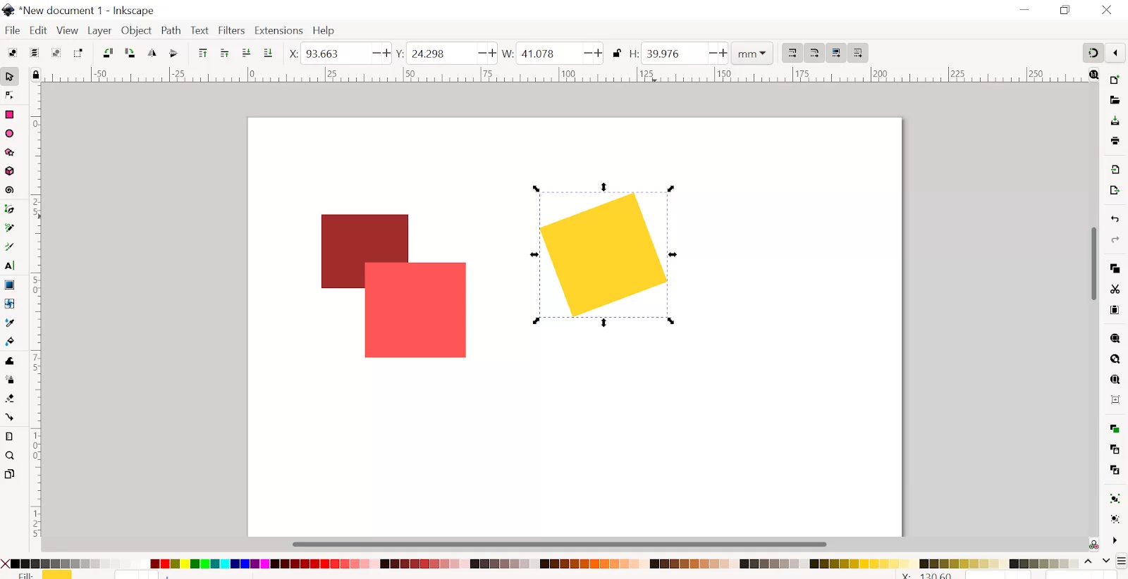Select the Zoom tool in toolbox
Screen dimensions: 1128x579
[10, 456]
